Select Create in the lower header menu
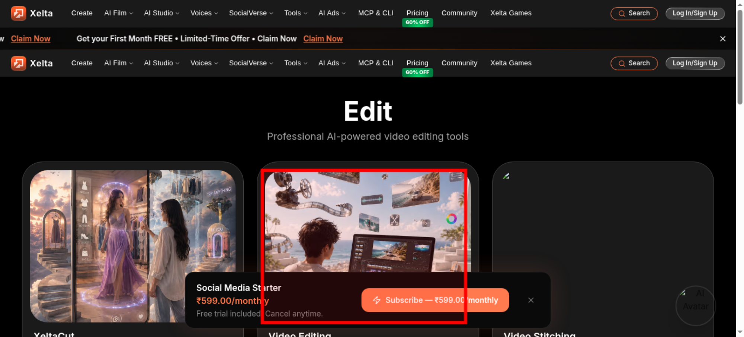 pyautogui.click(x=82, y=63)
